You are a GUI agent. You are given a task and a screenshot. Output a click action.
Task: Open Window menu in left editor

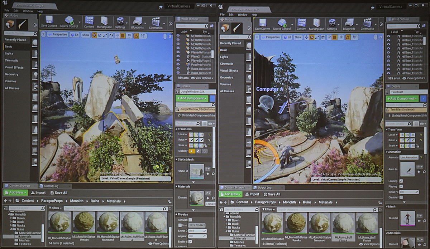click(28, 11)
